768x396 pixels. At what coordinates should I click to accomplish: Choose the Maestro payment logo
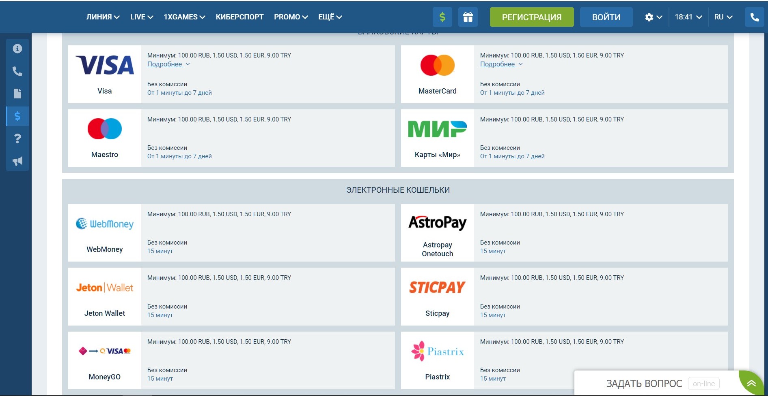105,129
